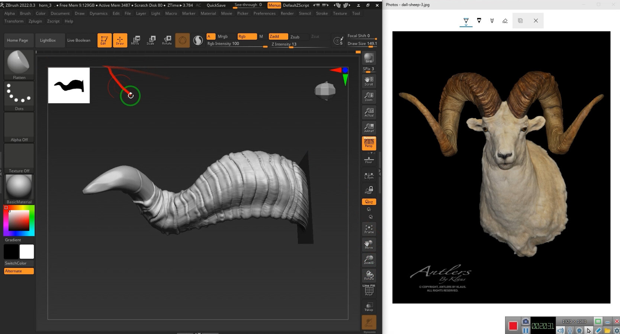Open the Zplugin menu
620x334 pixels.
pos(35,21)
